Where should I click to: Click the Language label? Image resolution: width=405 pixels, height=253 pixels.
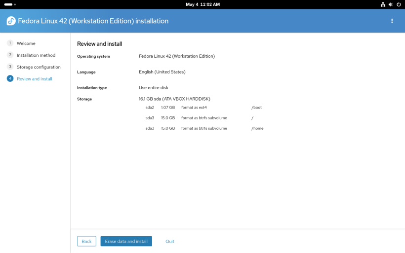(x=86, y=72)
